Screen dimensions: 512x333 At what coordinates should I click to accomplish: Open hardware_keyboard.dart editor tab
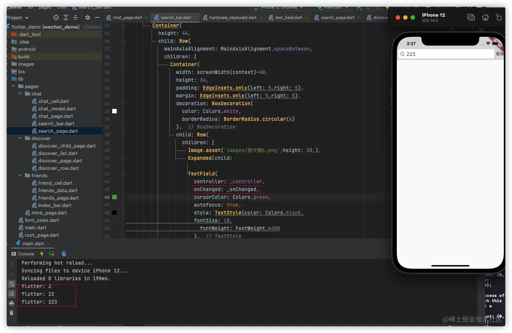(233, 17)
